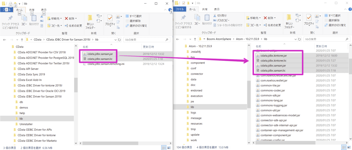Viewport: 352px width, 150px height.
Task: Open 共有 tab in right Atom window
Action: click(x=205, y=9)
